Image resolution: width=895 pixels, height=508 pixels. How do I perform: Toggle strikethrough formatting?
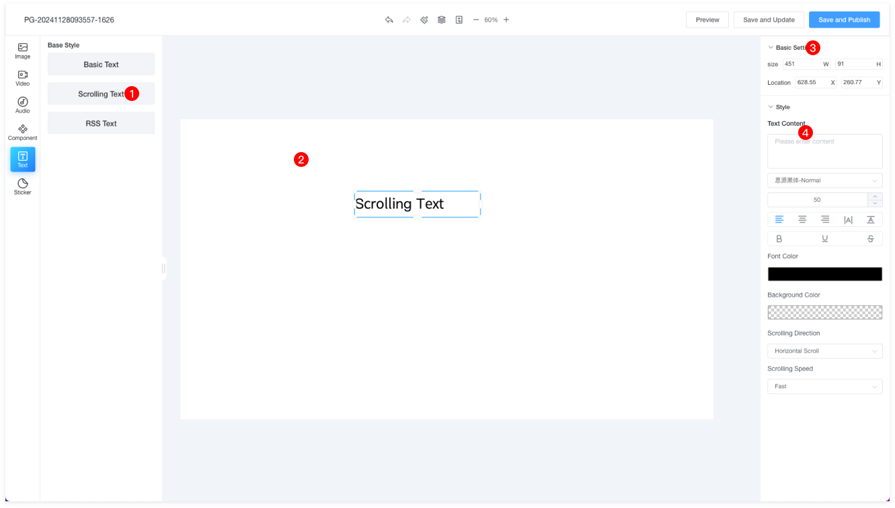(x=871, y=239)
